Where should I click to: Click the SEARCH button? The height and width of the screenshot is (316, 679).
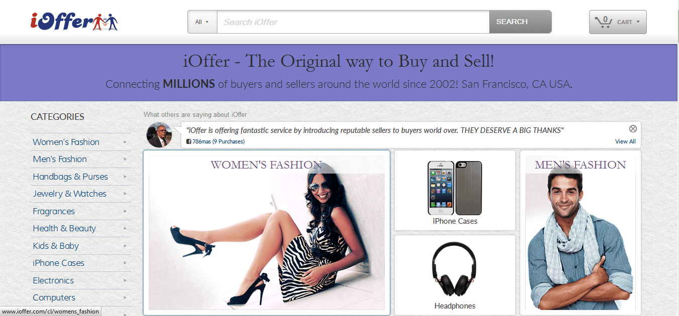point(520,22)
